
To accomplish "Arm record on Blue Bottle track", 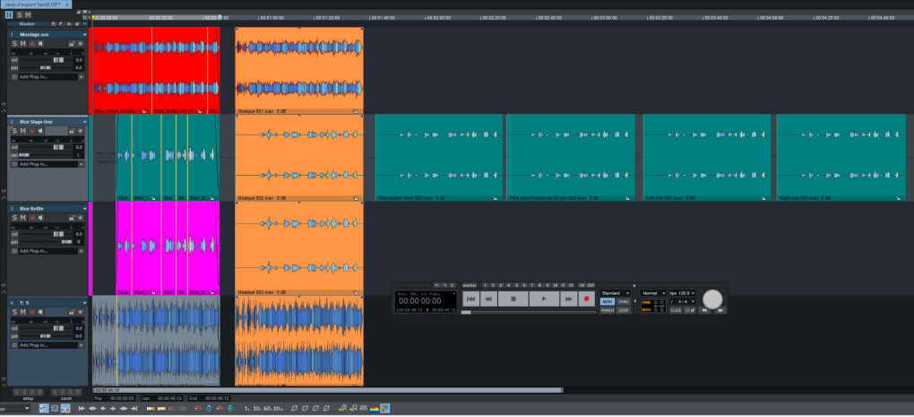I will [32, 218].
